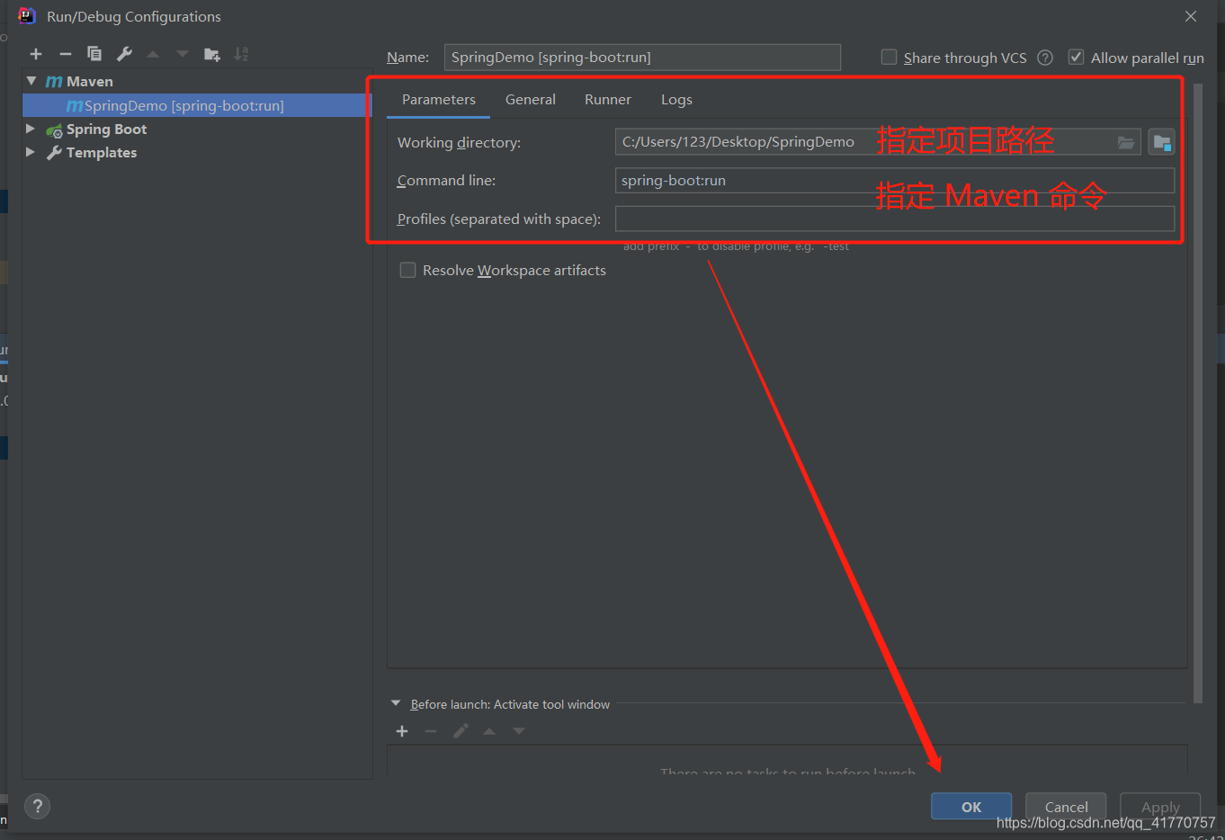Screen dimensions: 1225x840
Task: Move configuration down in the list
Action: 183,54
